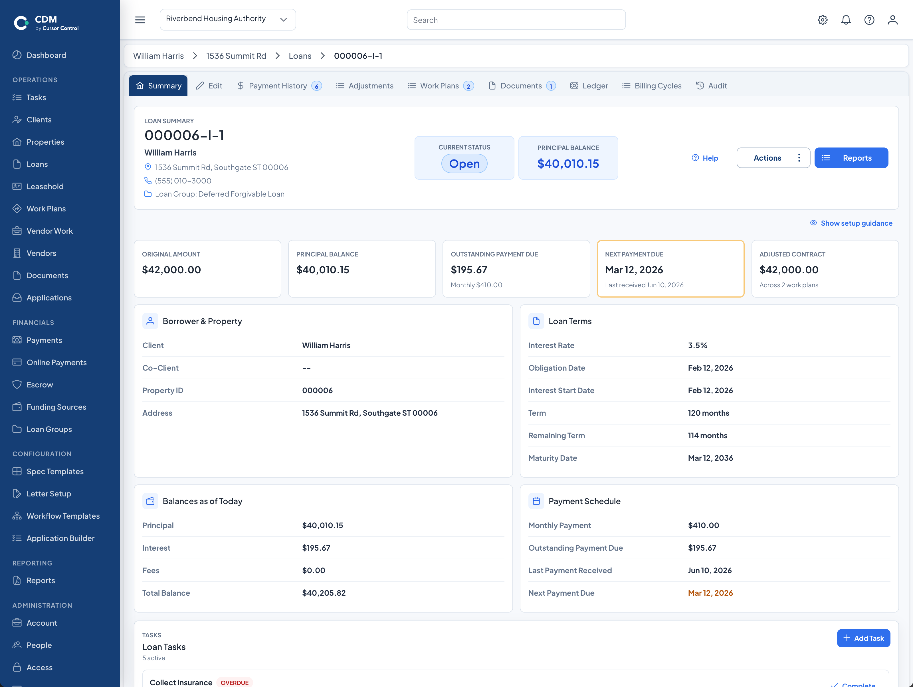This screenshot has width=913, height=687.
Task: Switch to Work Plans tab
Action: pos(441,85)
